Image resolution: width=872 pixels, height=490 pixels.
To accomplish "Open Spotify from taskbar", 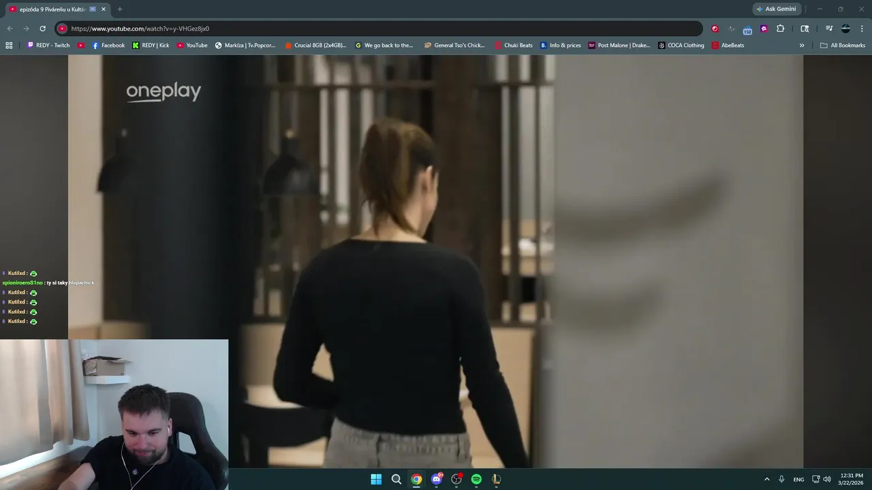I will (476, 479).
